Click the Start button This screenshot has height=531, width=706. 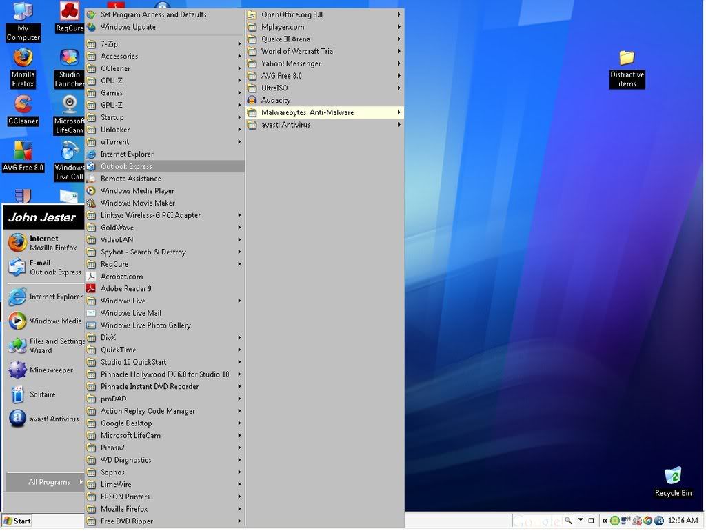(x=17, y=521)
